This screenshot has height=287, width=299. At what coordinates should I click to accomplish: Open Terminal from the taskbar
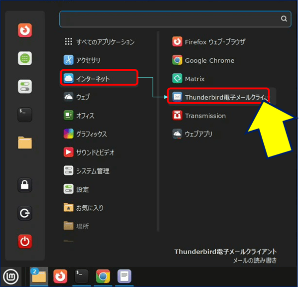[x=82, y=277]
